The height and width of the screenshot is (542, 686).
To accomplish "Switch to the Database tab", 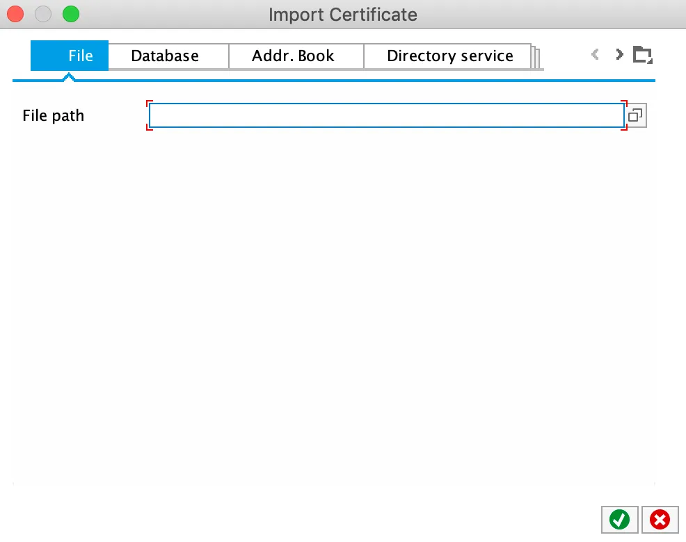I will (165, 56).
